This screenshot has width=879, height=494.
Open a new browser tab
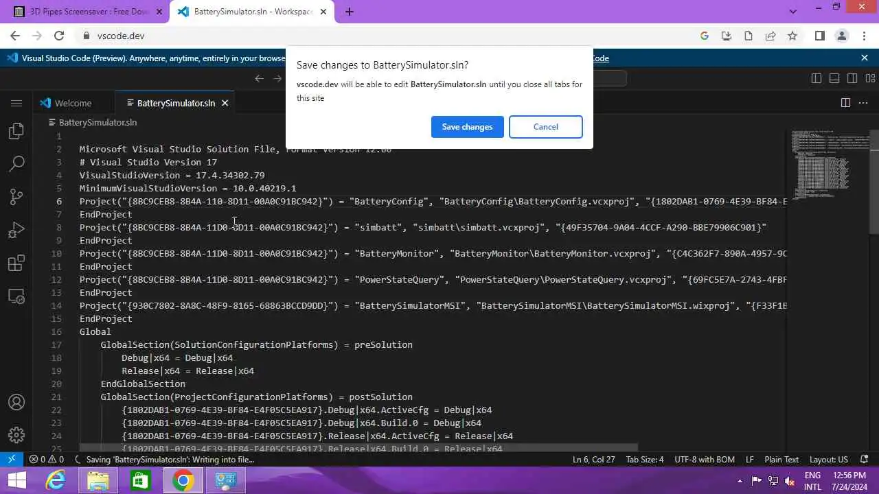(x=349, y=12)
